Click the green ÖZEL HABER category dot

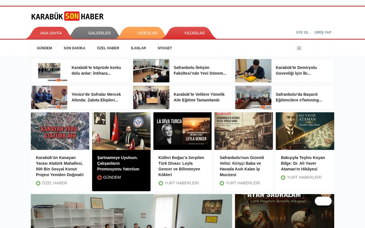[x=38, y=183]
